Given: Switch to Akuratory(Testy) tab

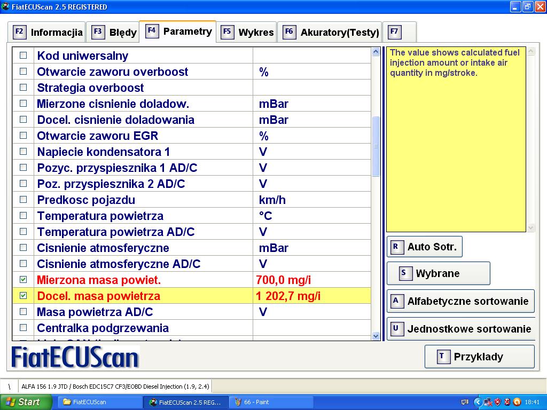Looking at the screenshot, I should tap(330, 33).
